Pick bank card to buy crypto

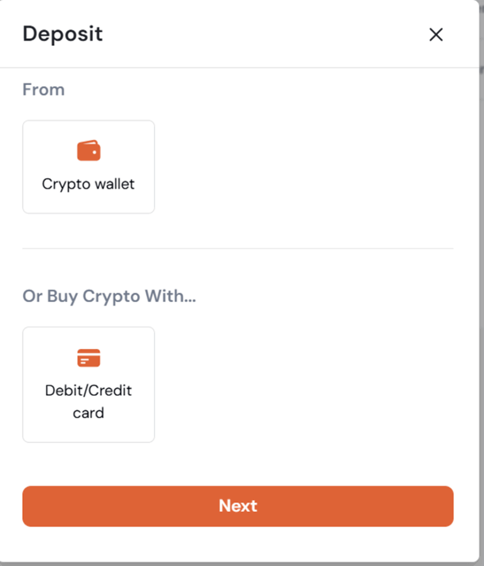tap(88, 385)
